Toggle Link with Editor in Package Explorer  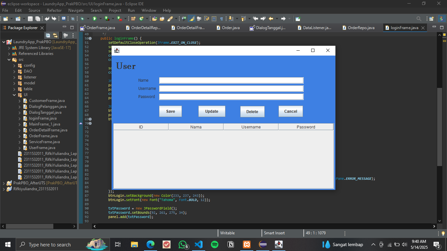[x=55, y=35]
